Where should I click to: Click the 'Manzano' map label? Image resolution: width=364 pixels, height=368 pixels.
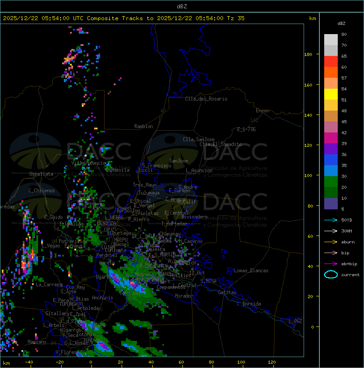(37, 342)
